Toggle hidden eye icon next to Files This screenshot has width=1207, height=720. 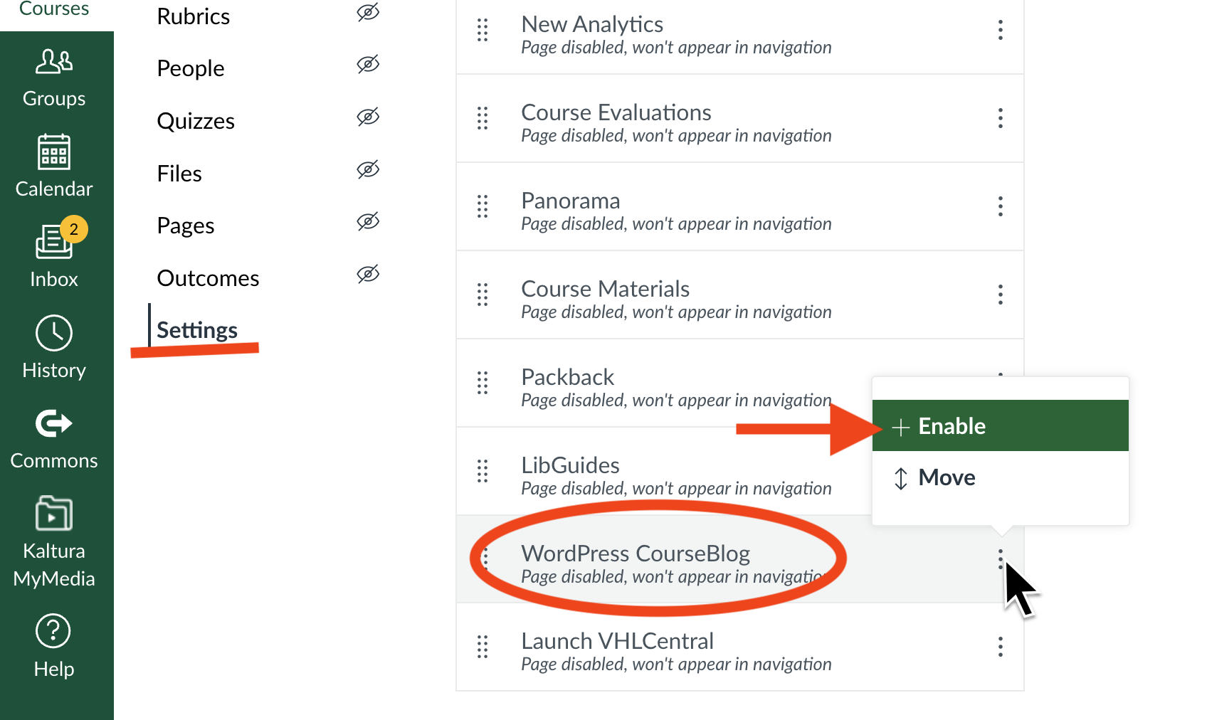(x=368, y=169)
